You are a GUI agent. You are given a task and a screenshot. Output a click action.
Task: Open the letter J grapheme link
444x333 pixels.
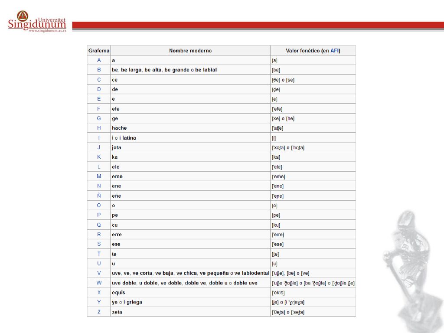(x=99, y=147)
